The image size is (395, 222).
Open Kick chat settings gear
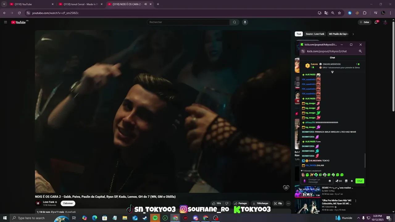tap(352, 181)
